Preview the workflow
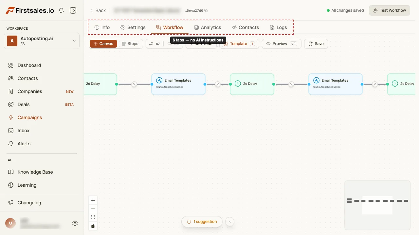Image resolution: width=419 pixels, height=235 pixels. click(x=282, y=44)
